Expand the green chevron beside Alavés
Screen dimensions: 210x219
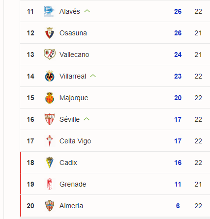[87, 11]
